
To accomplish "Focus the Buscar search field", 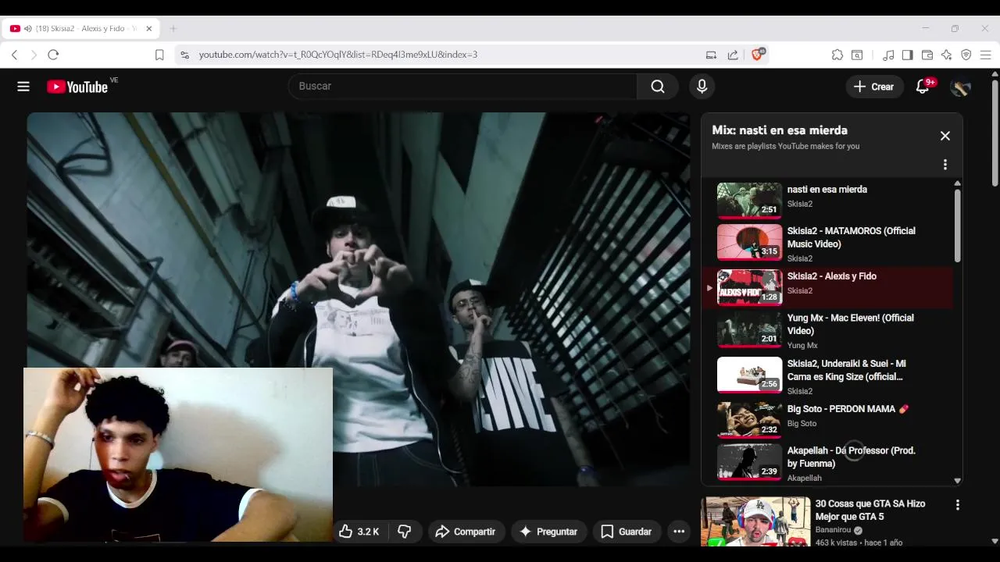I will point(462,87).
